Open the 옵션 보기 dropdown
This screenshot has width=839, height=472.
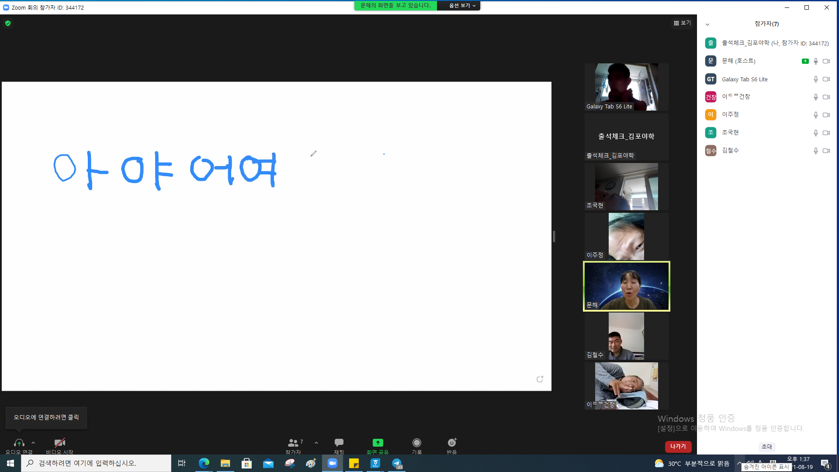point(462,5)
